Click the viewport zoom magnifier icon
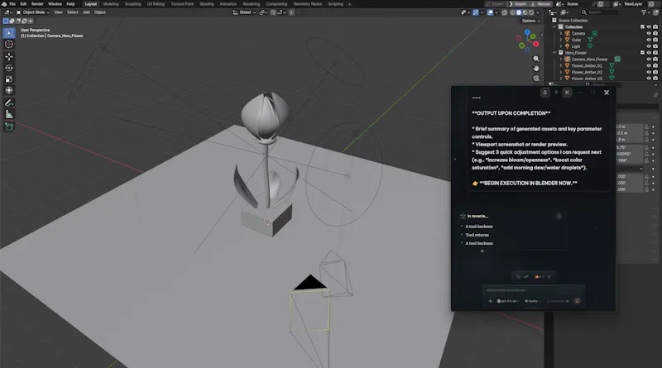 click(536, 59)
